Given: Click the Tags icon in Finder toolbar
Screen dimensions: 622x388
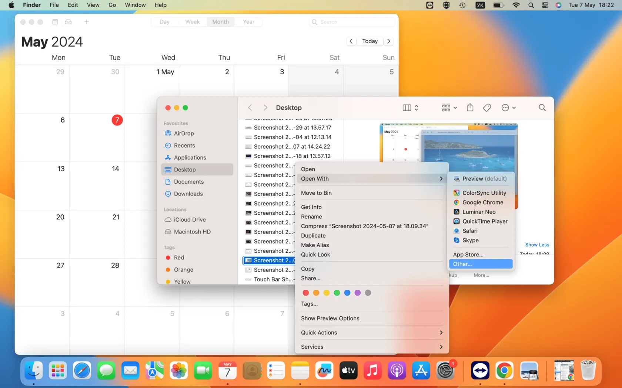Looking at the screenshot, I should tap(487, 108).
